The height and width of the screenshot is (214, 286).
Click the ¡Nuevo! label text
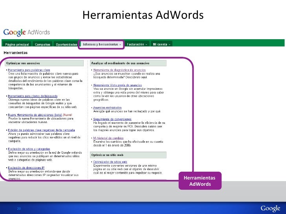pos(67,115)
